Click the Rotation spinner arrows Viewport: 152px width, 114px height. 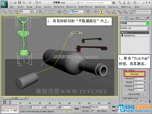tap(145, 86)
